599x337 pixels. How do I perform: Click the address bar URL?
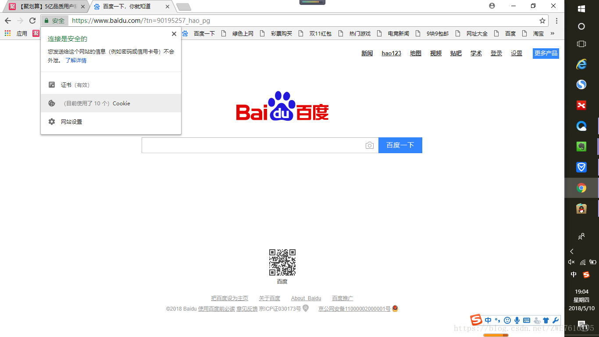(141, 21)
